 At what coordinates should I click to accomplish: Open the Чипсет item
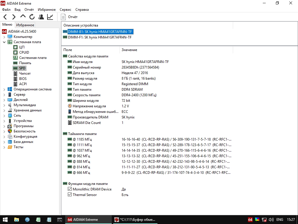[25, 73]
